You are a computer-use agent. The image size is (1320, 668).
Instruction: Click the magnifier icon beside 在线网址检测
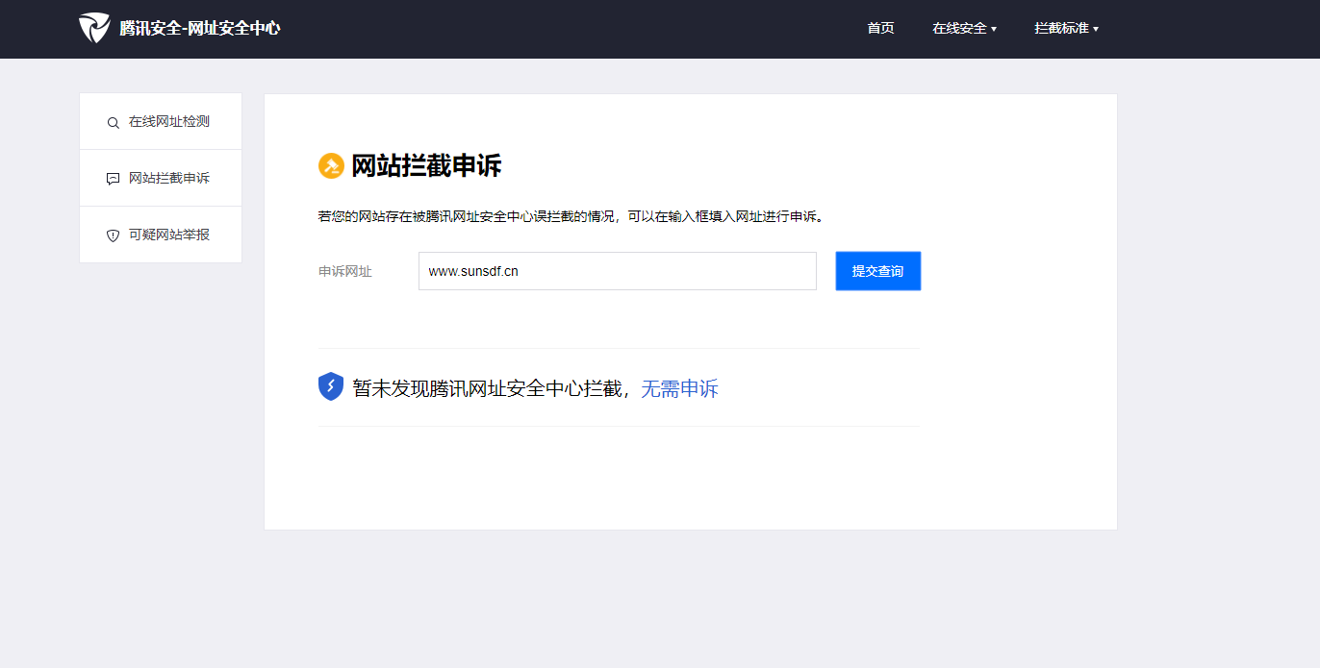(x=113, y=122)
